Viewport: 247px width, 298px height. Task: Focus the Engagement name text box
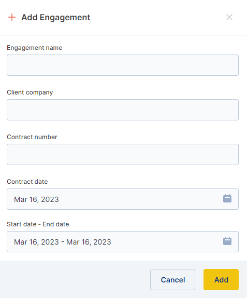pyautogui.click(x=123, y=65)
